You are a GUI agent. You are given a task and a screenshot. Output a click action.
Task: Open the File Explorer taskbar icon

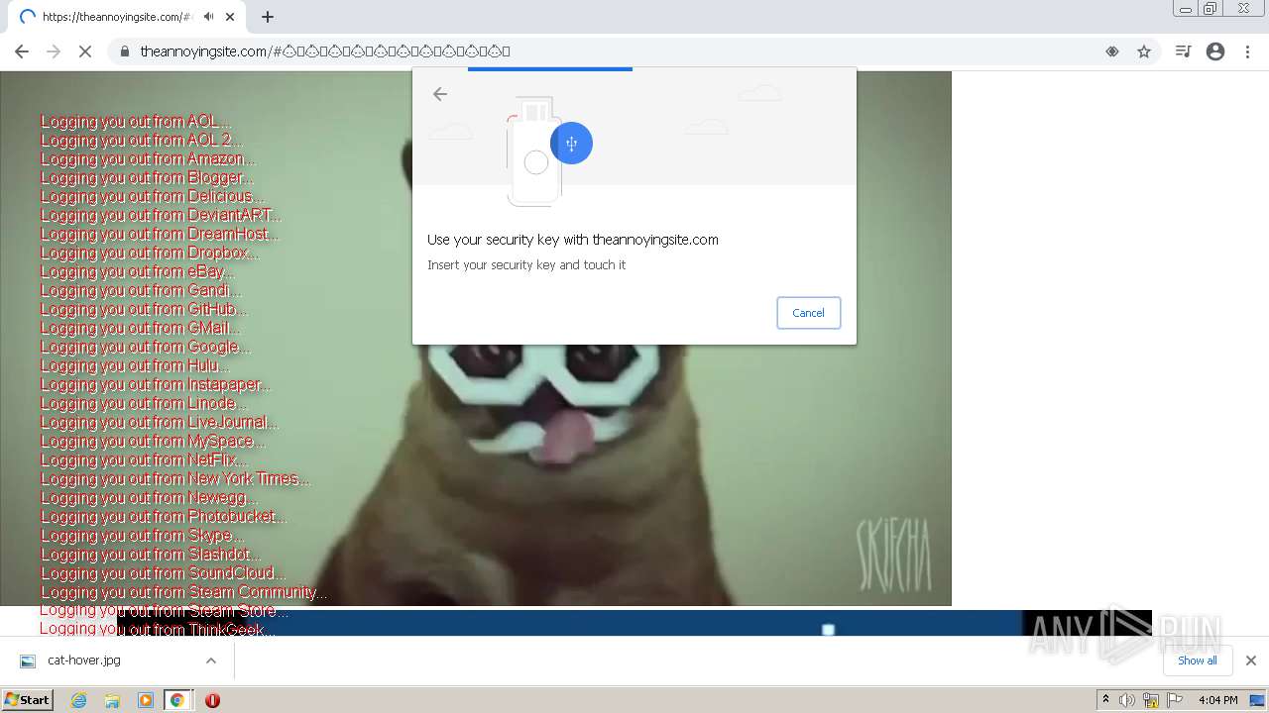pyautogui.click(x=112, y=700)
